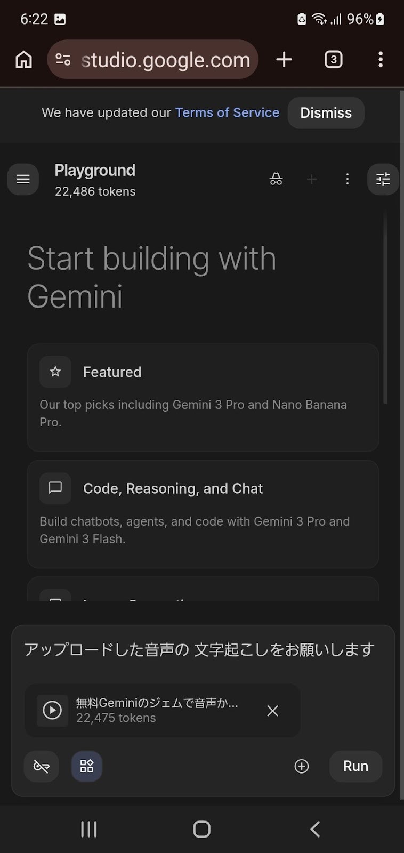This screenshot has height=853, width=404.
Task: Dismiss the Terms of Service banner
Action: point(326,113)
